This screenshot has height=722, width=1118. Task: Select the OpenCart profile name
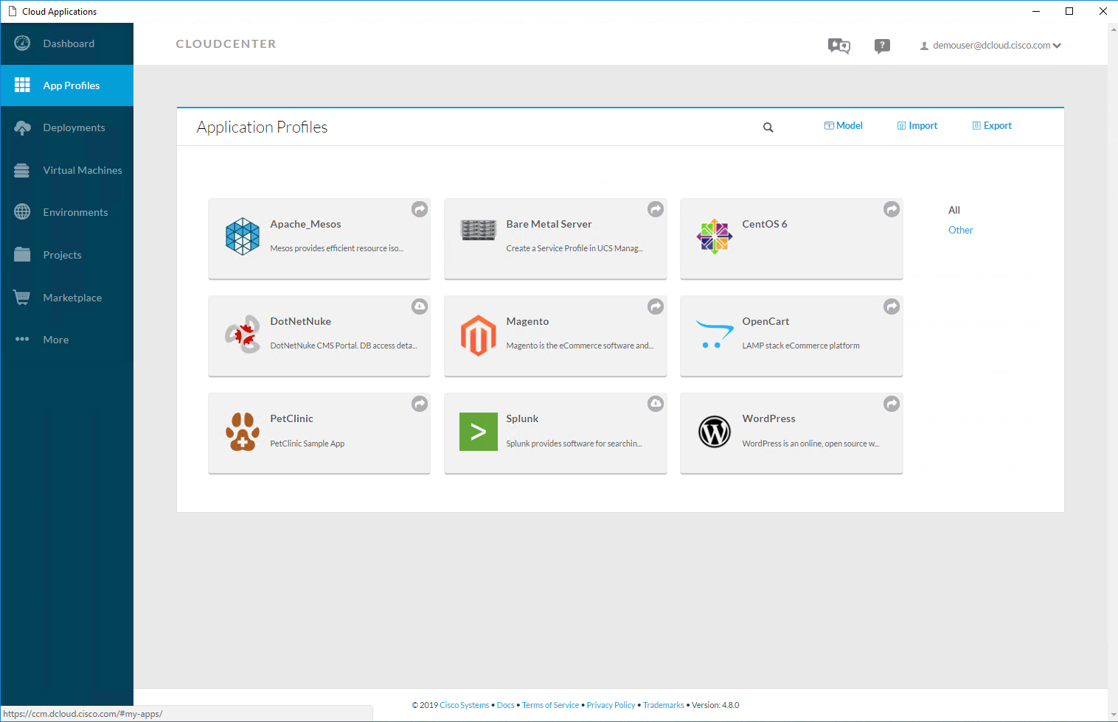pos(765,321)
